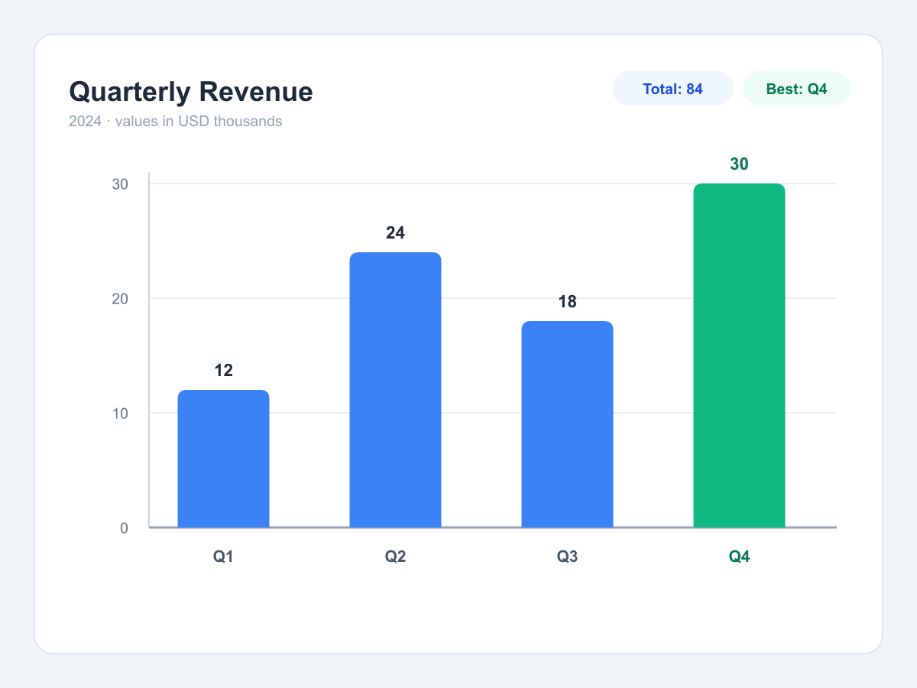Click the green value label above Q4
The width and height of the screenshot is (917, 688).
(739, 164)
